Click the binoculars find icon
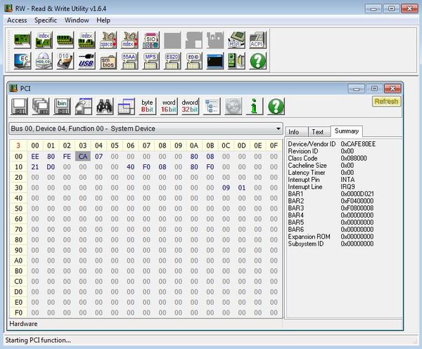 point(105,106)
